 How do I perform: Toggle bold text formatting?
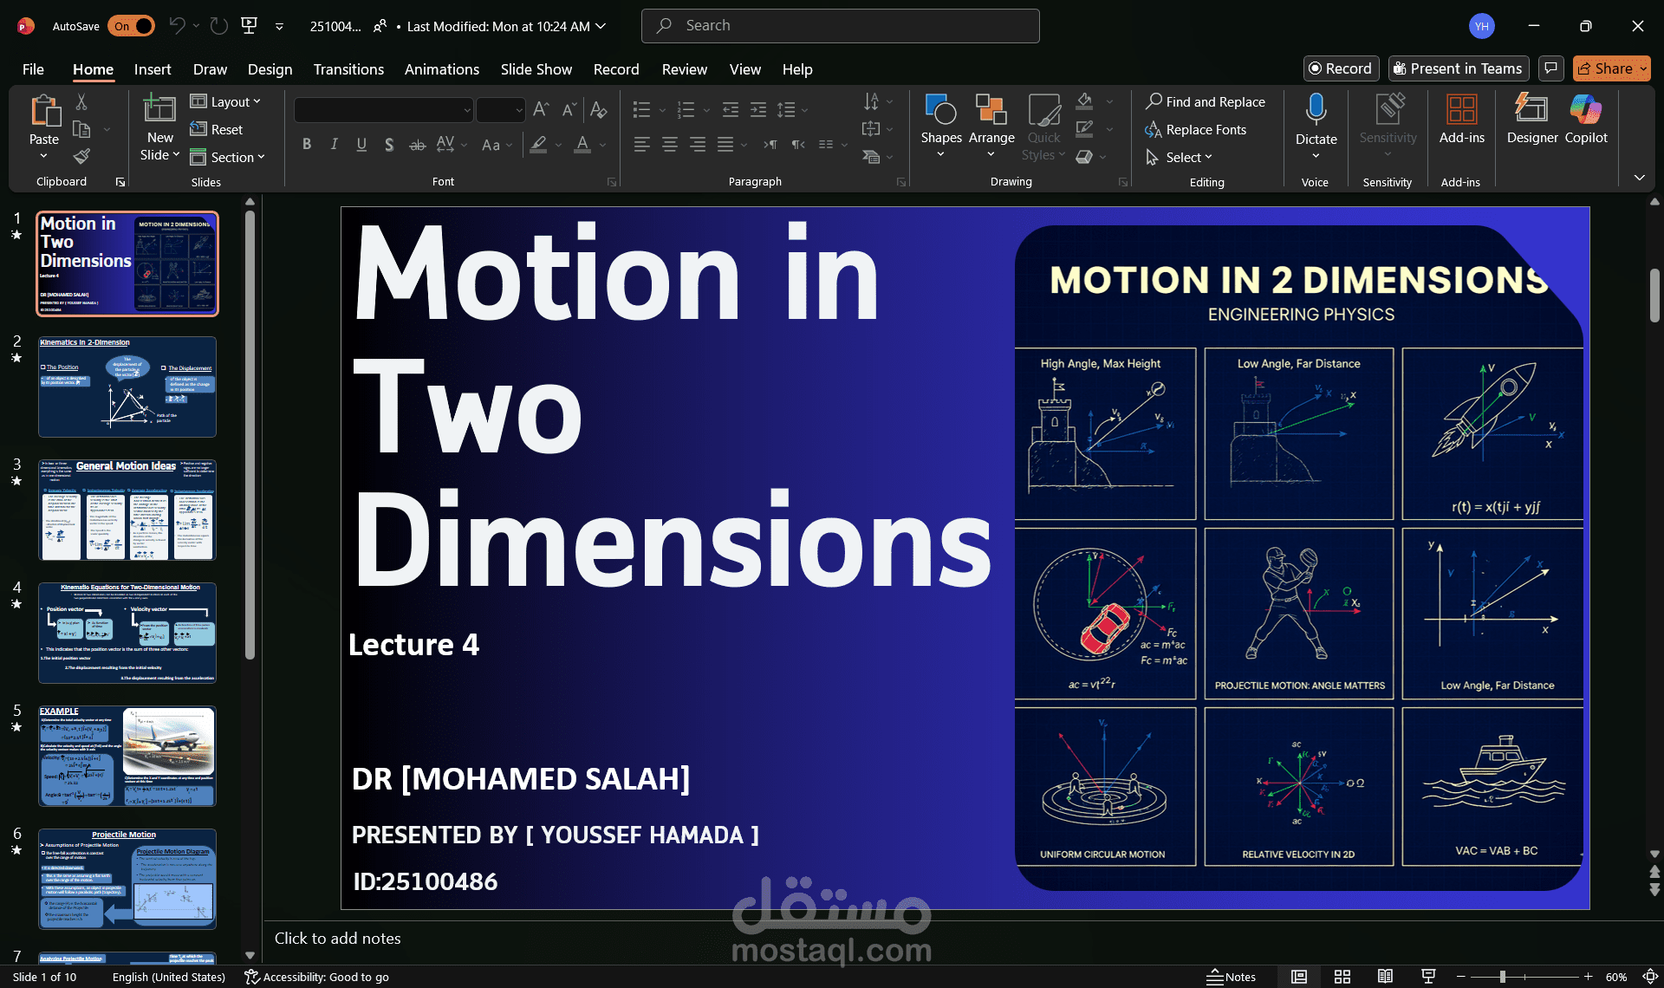coord(306,145)
